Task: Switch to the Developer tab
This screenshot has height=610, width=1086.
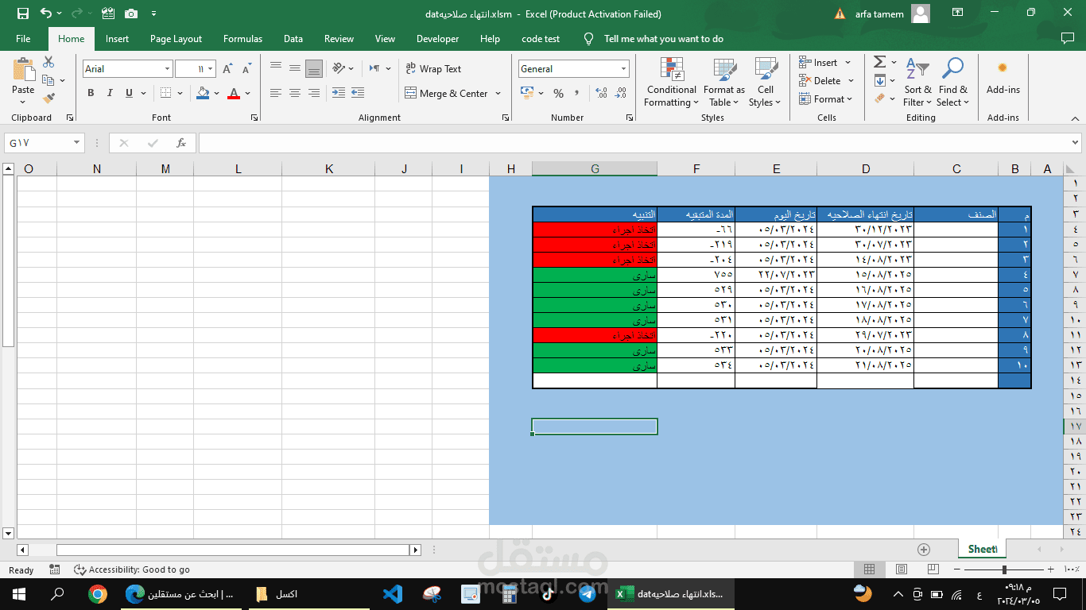Action: coord(437,39)
